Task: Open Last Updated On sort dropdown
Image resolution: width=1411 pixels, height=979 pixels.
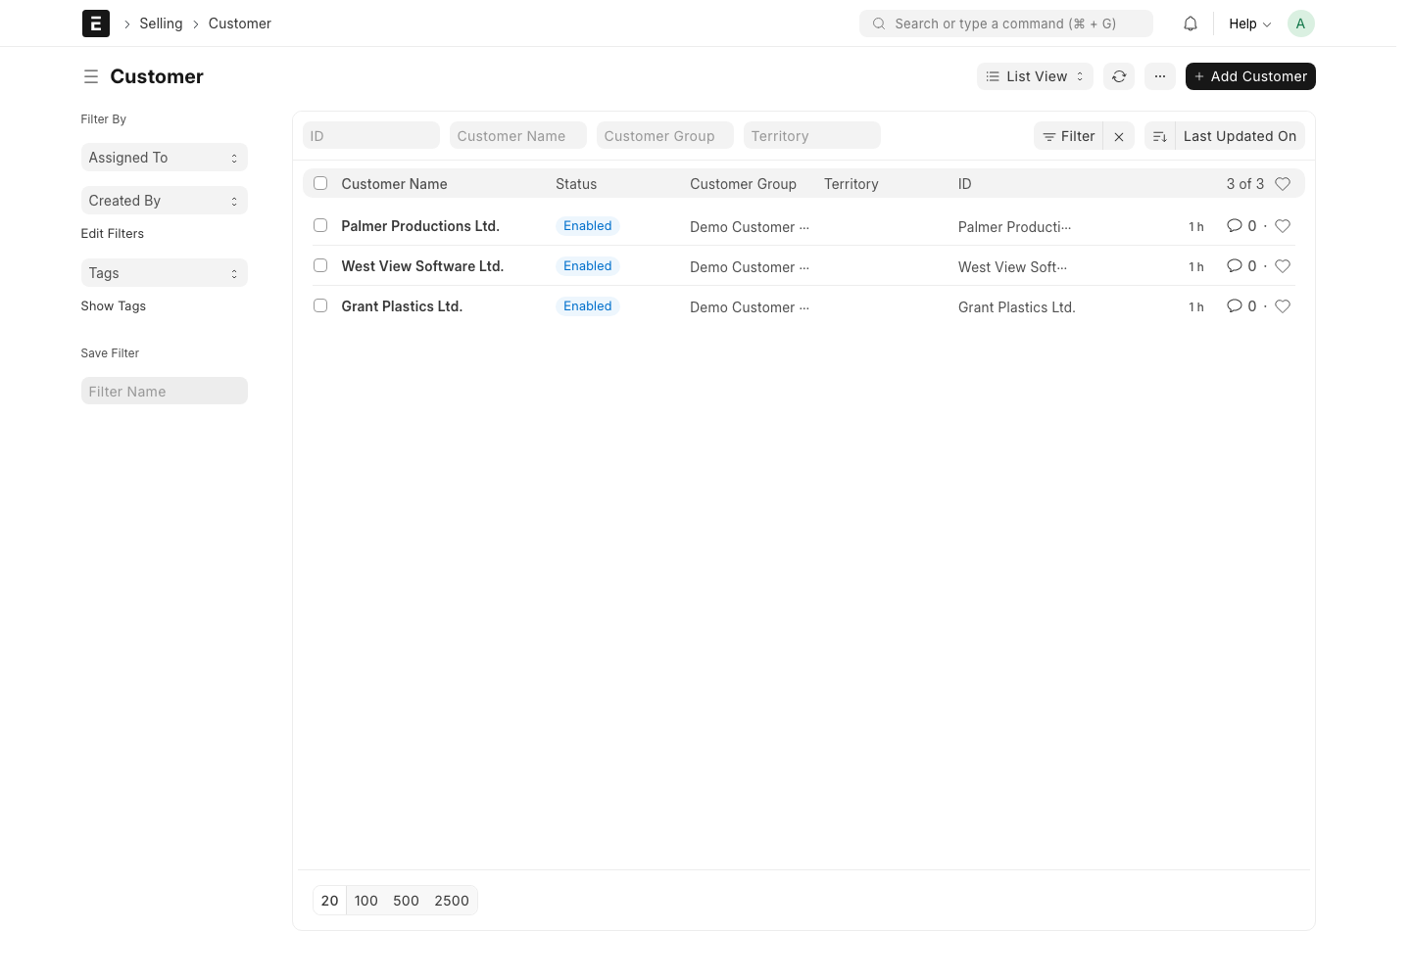Action: click(x=1240, y=136)
